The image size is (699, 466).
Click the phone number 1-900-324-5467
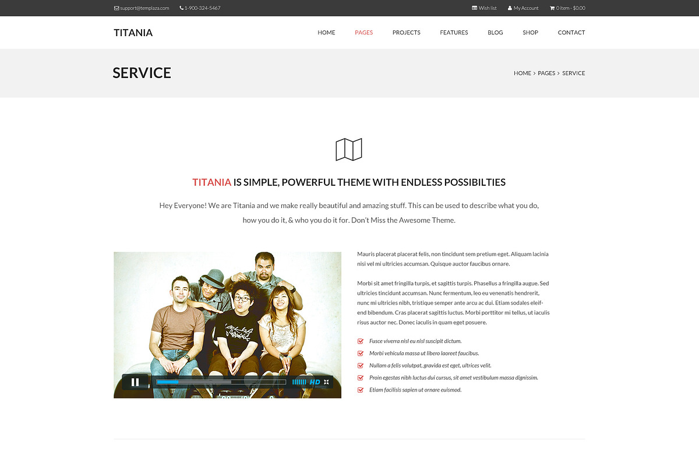(202, 8)
